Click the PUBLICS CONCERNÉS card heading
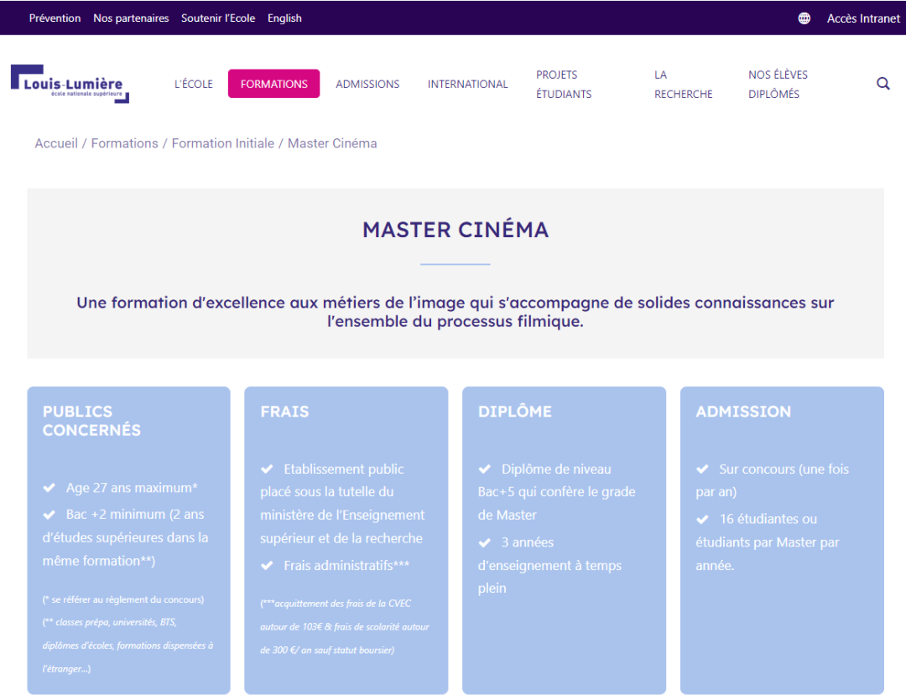Screen dimensions: 906x700 coord(91,421)
